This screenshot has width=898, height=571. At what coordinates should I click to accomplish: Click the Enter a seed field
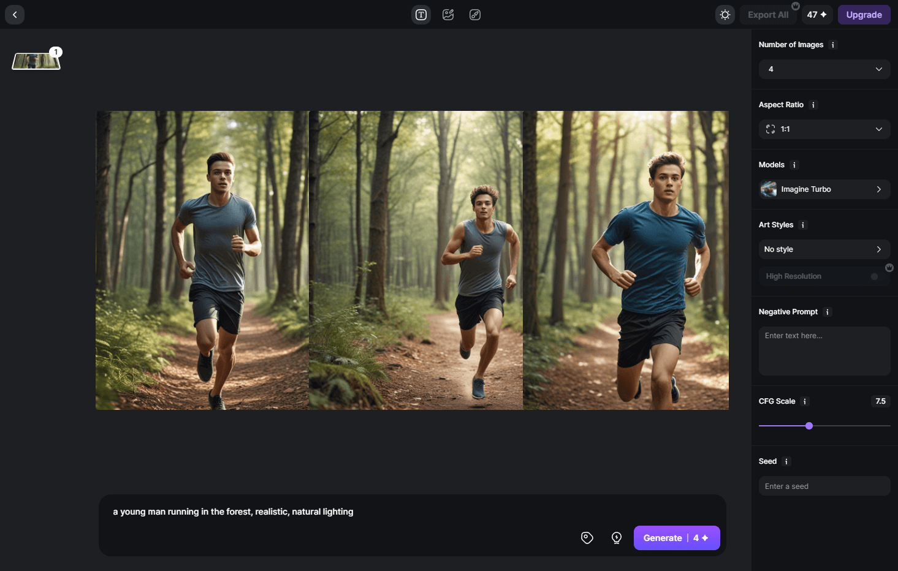click(x=824, y=486)
